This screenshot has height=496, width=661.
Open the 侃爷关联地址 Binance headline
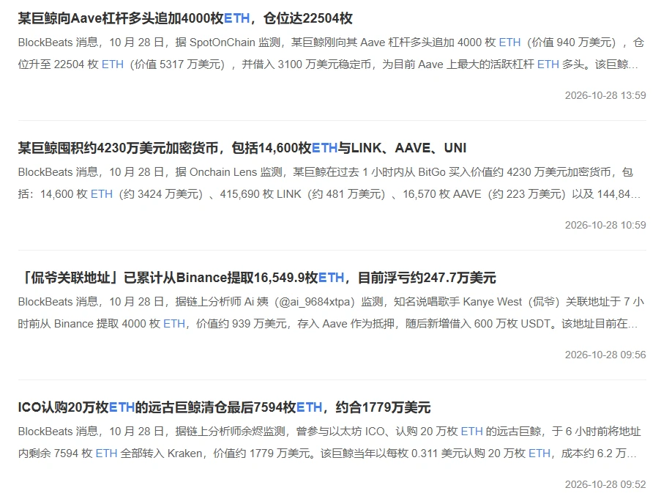(257, 278)
